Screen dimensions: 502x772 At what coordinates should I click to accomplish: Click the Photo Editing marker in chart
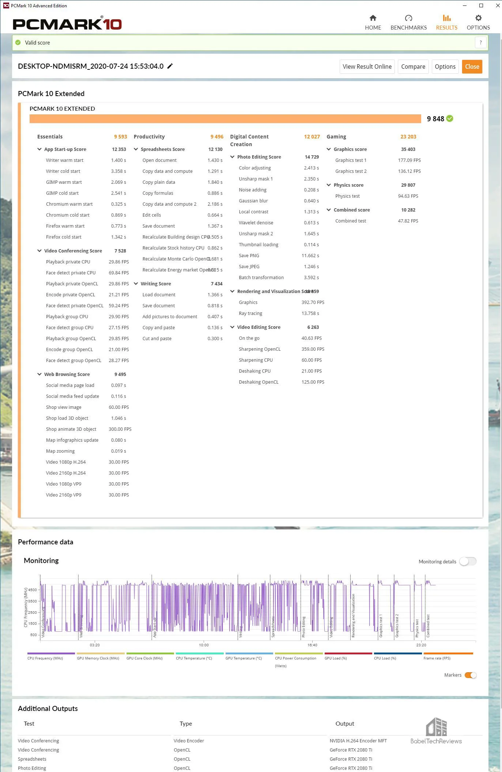pyautogui.click(x=303, y=627)
